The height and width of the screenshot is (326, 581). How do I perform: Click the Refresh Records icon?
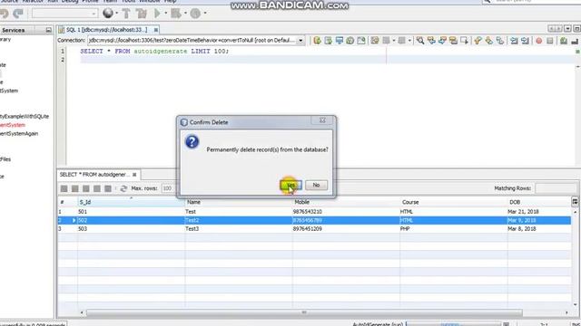click(x=123, y=188)
